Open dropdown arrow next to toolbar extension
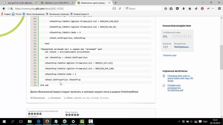 pyautogui.click(x=213, y=9)
